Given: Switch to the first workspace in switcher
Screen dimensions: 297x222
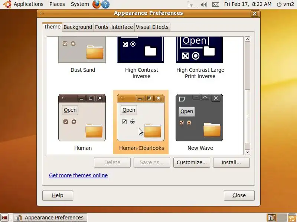Looking at the screenshot, I should point(272,218).
